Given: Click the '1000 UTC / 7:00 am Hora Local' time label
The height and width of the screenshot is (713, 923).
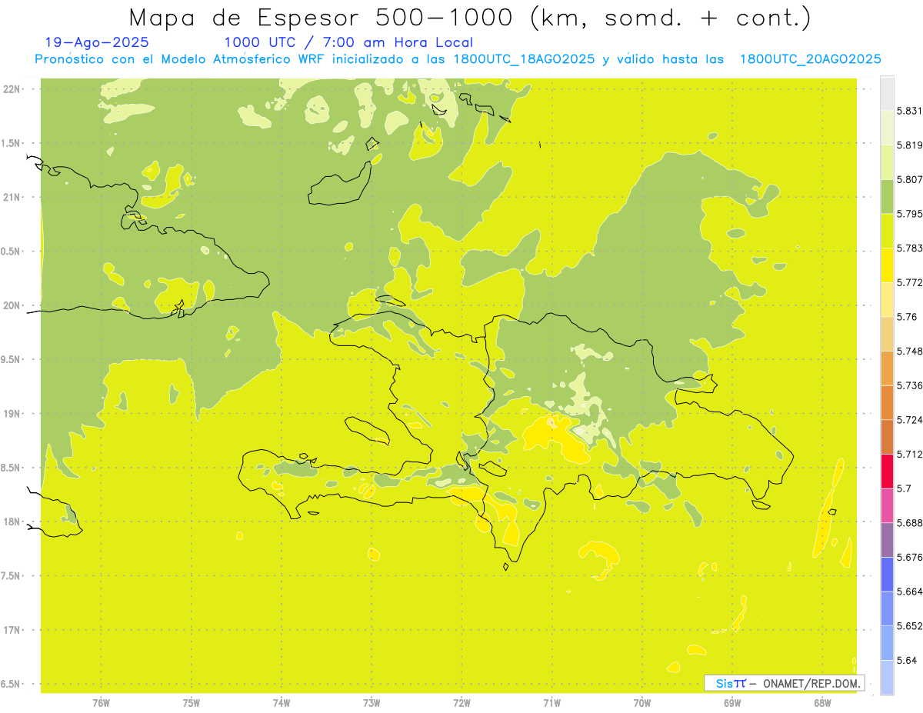Looking at the screenshot, I should (x=348, y=43).
